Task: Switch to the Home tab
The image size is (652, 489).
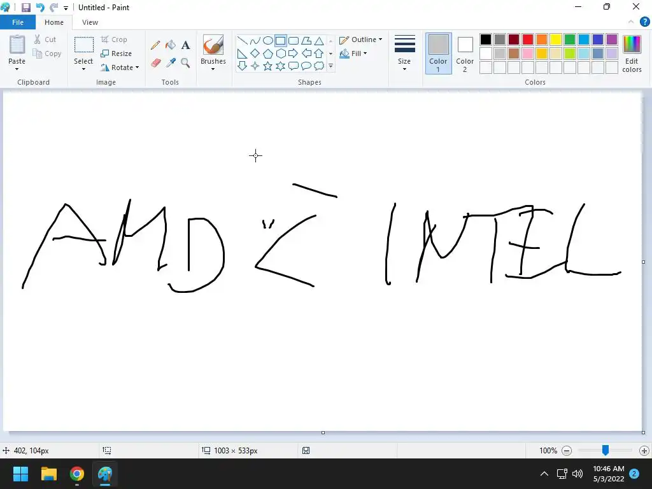Action: click(54, 22)
